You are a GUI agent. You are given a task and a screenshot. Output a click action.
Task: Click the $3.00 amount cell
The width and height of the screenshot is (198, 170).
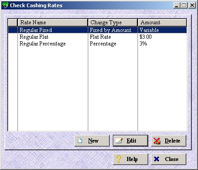[162, 37]
